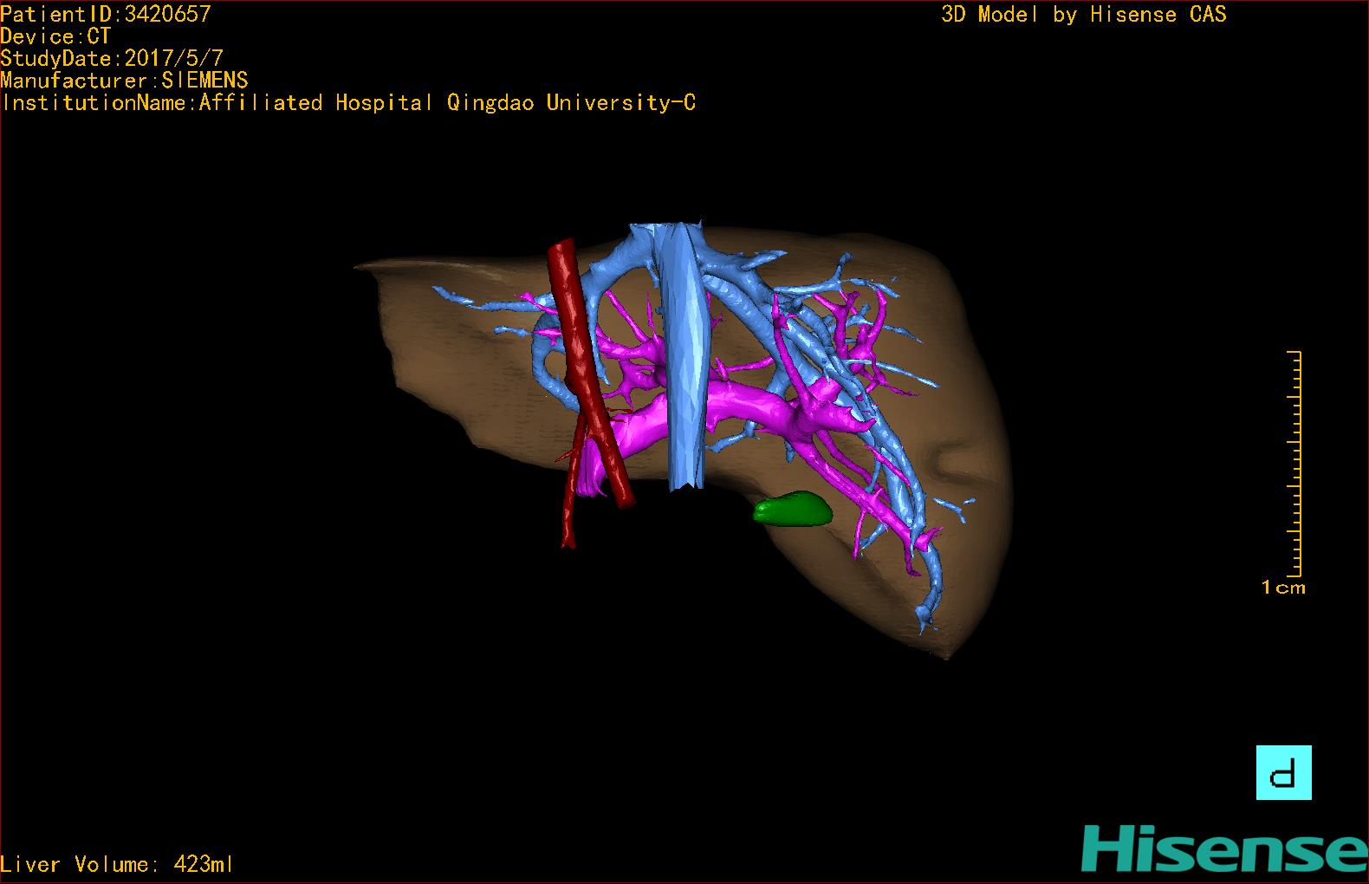Click the InstitutionName overlay text
The height and width of the screenshot is (884, 1369).
[348, 103]
